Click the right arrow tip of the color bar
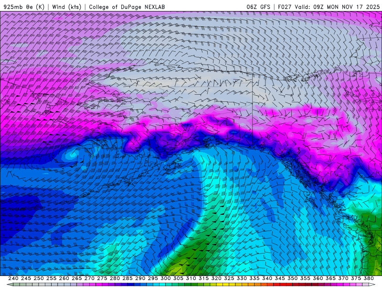This screenshot has width=382, height=287. click(x=372, y=285)
